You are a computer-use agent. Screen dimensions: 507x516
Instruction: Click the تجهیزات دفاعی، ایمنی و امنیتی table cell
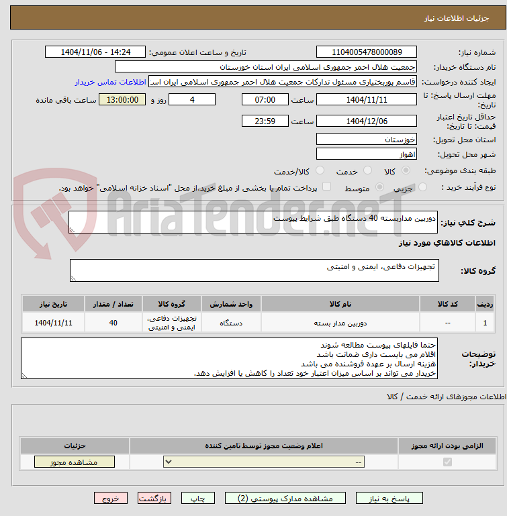(172, 323)
